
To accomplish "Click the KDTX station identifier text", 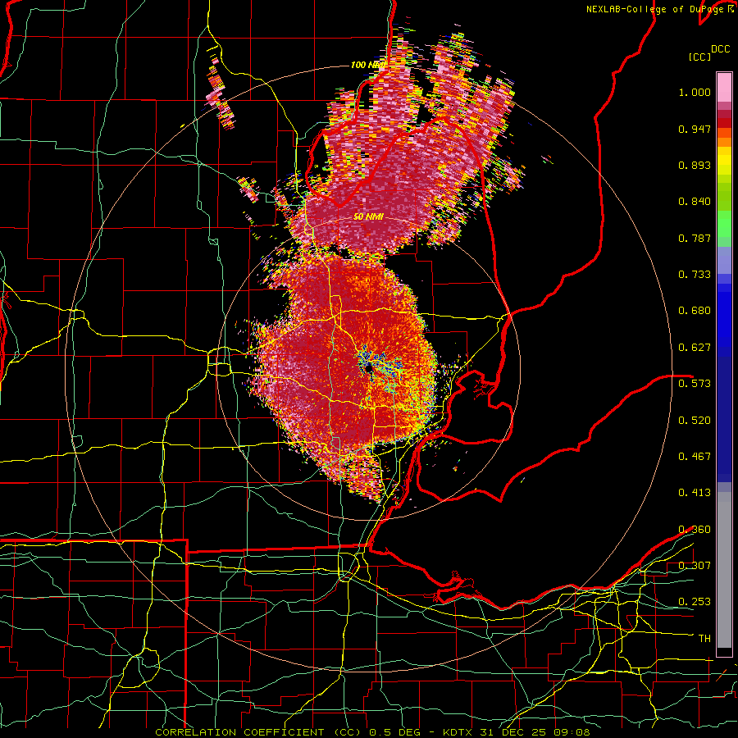I will [459, 732].
